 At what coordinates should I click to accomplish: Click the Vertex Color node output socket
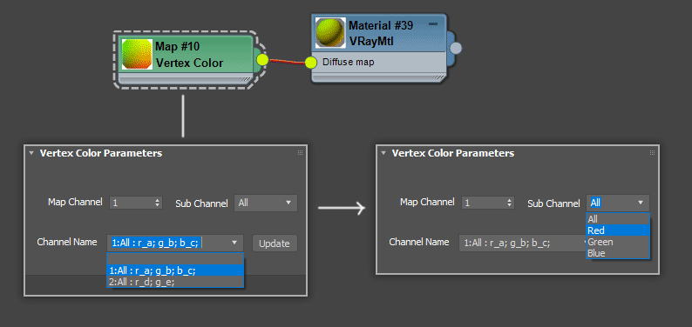click(262, 59)
